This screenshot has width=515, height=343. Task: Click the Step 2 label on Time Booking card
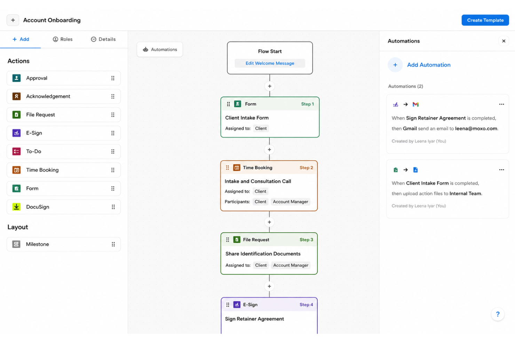[x=306, y=168]
